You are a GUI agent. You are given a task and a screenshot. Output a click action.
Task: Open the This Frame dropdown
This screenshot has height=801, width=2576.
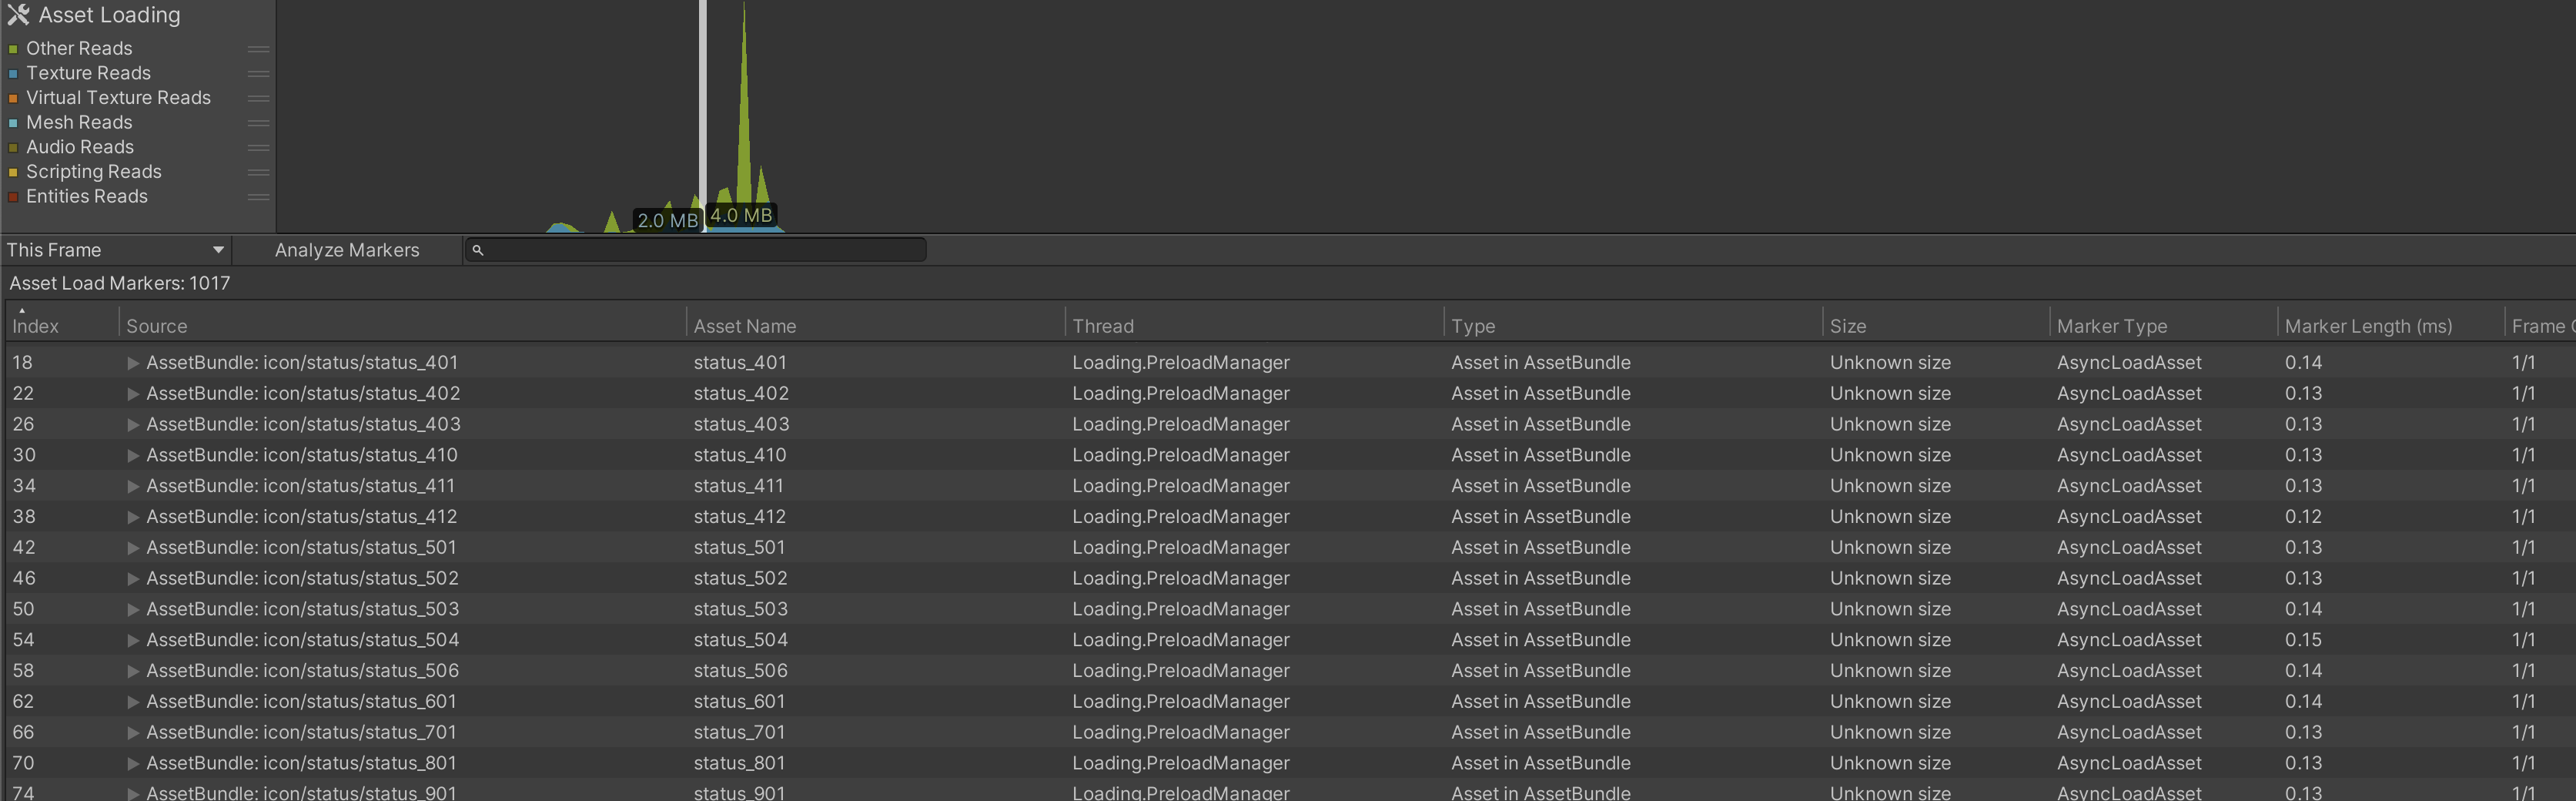[x=115, y=250]
